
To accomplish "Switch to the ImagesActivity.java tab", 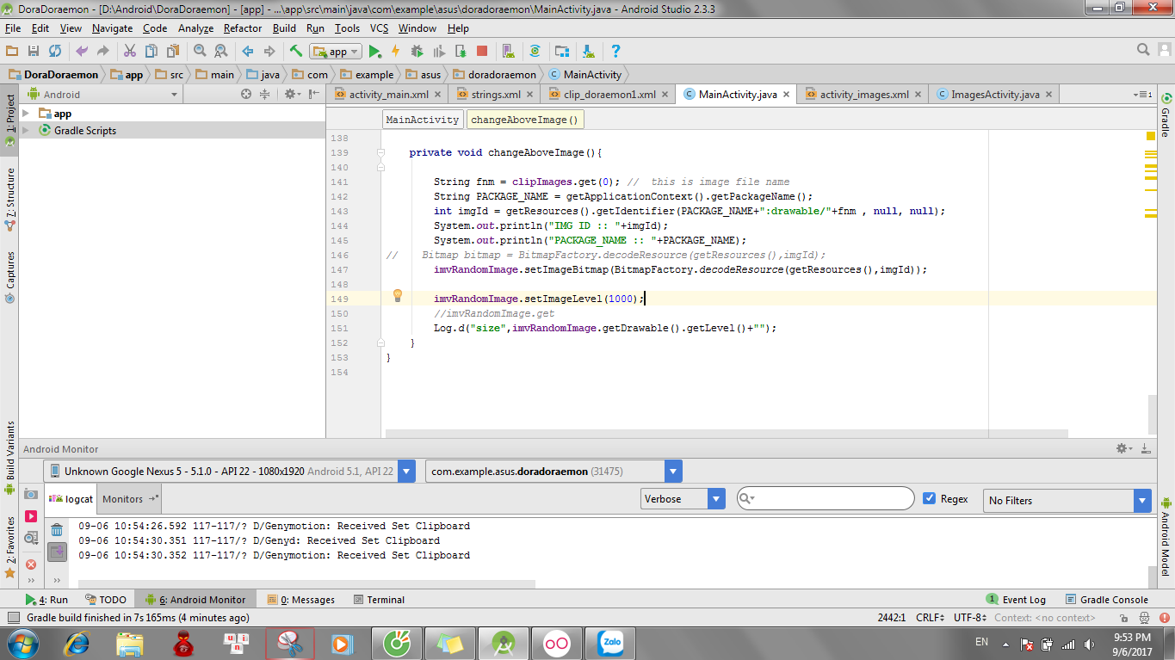I will 994,95.
